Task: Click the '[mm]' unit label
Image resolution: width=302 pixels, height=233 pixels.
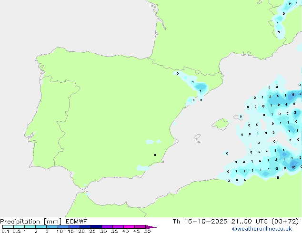Action: pyautogui.click(x=53, y=222)
